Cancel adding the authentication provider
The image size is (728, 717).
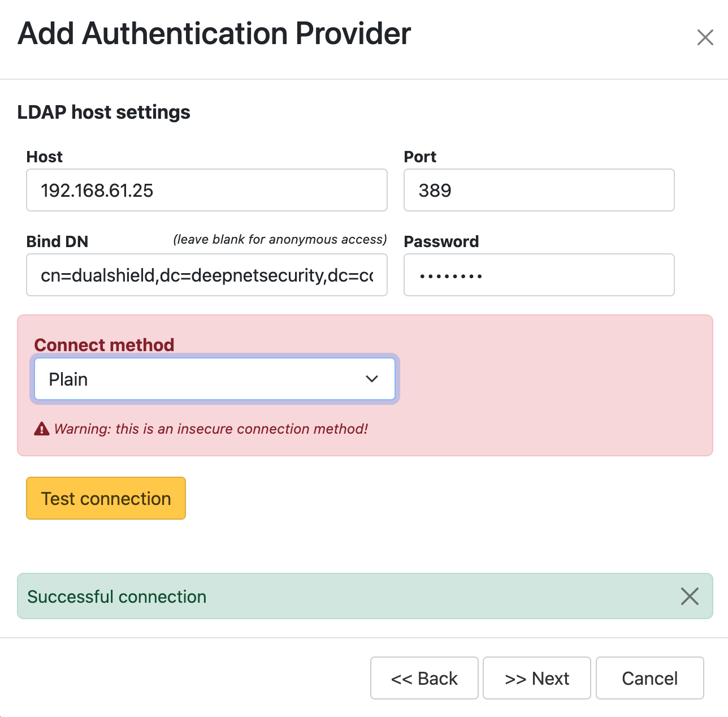[x=649, y=678]
